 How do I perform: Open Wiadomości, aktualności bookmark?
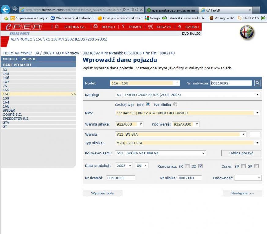pyautogui.click(x=73, y=18)
